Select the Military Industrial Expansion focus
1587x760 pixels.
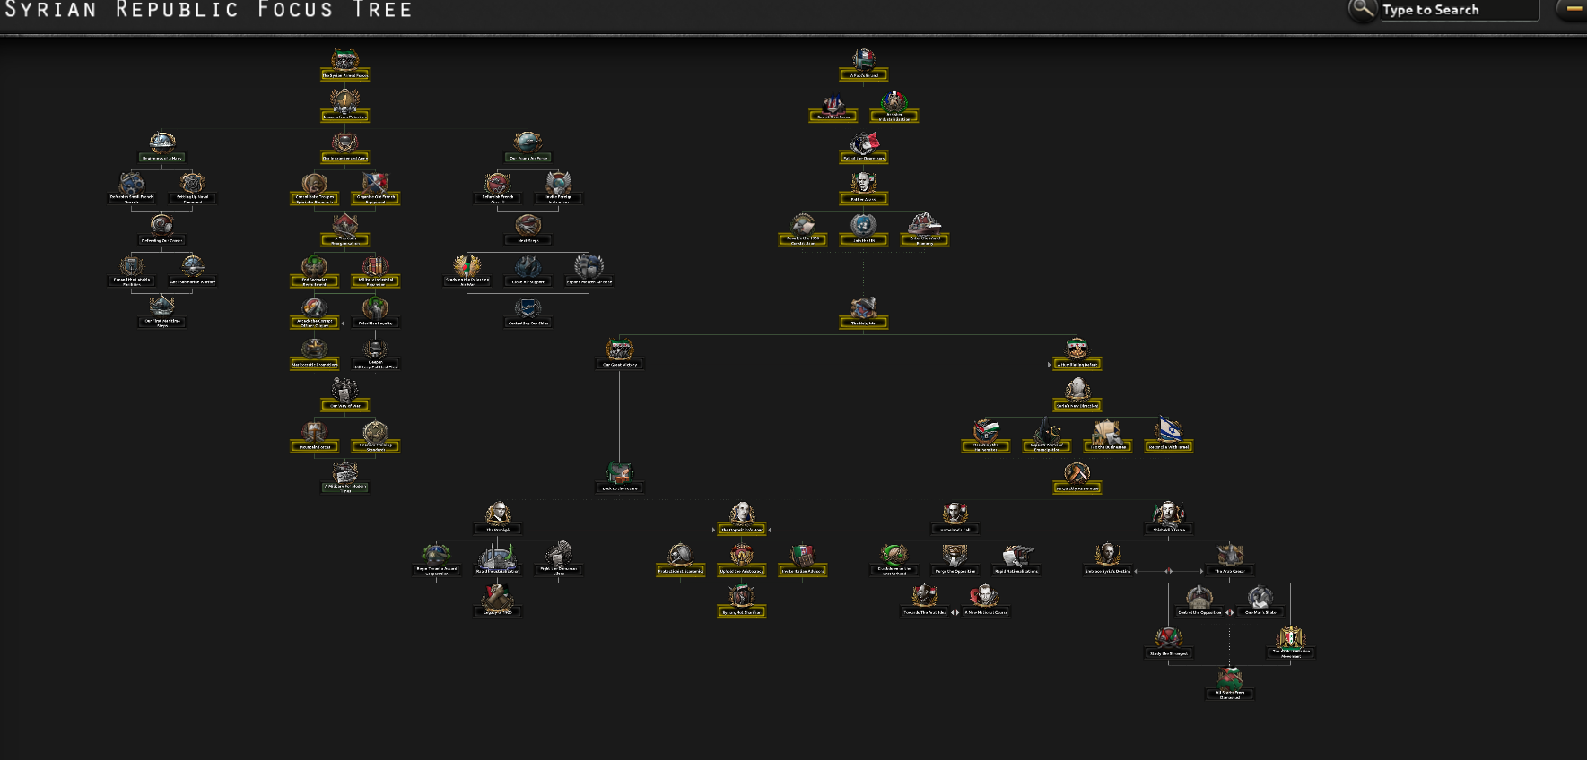point(375,272)
